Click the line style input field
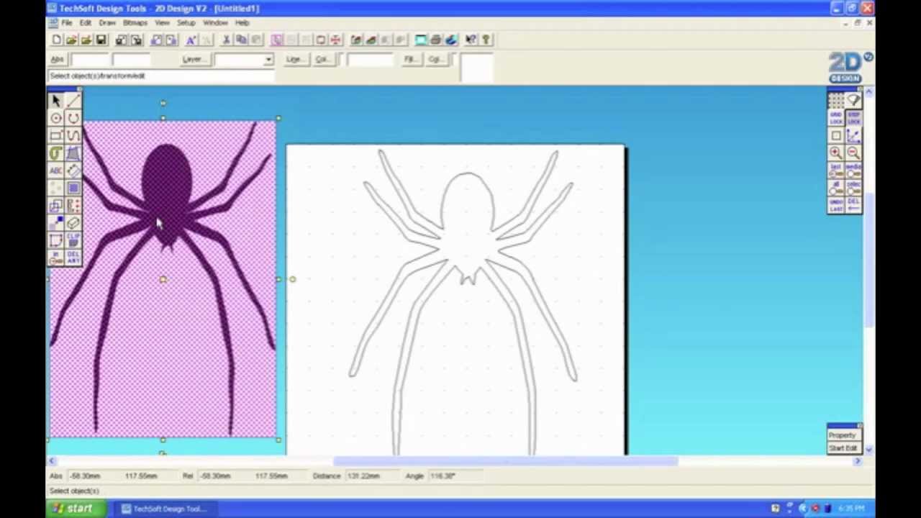This screenshot has width=921, height=518. (370, 60)
